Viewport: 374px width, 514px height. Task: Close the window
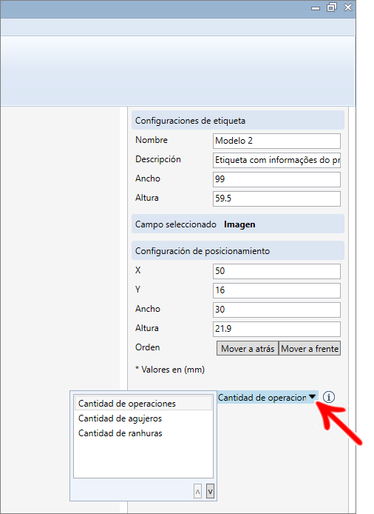coord(348,7)
